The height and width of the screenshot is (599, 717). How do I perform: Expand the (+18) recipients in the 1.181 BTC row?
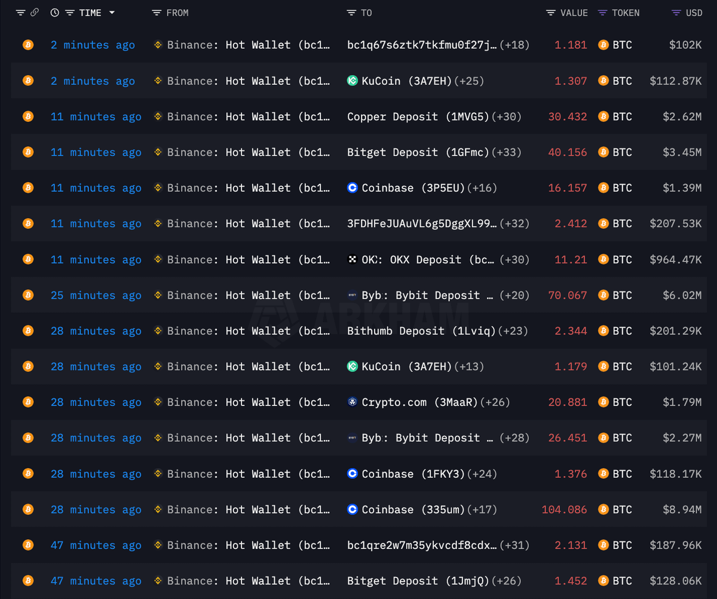514,45
